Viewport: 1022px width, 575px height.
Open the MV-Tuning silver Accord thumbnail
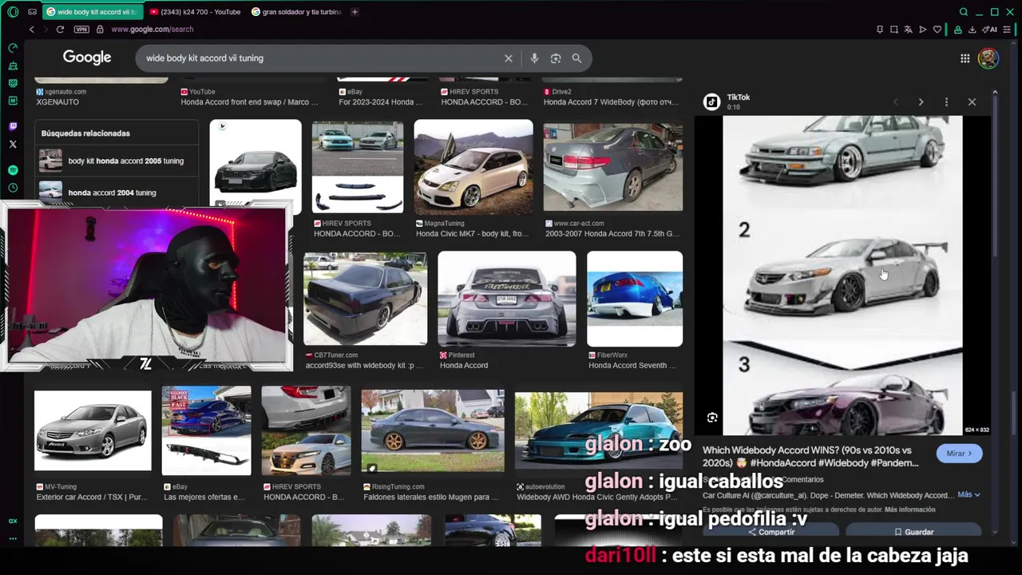tap(93, 430)
